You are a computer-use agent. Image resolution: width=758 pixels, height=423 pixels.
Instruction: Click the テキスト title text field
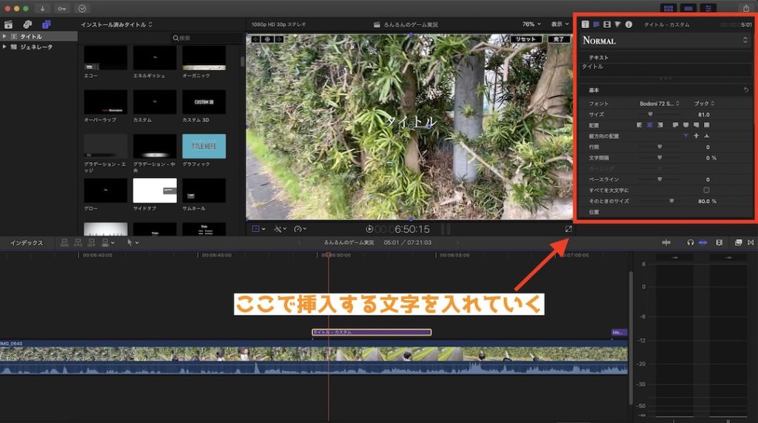point(665,69)
